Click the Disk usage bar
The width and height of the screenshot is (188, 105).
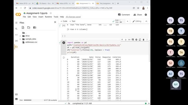33,100
